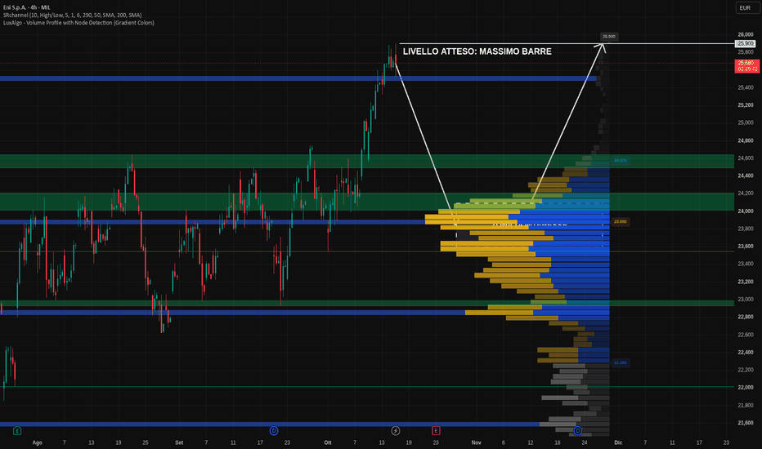Click the 21,600 price axis value
Viewport: 762px width, 449px height.
tap(746, 423)
